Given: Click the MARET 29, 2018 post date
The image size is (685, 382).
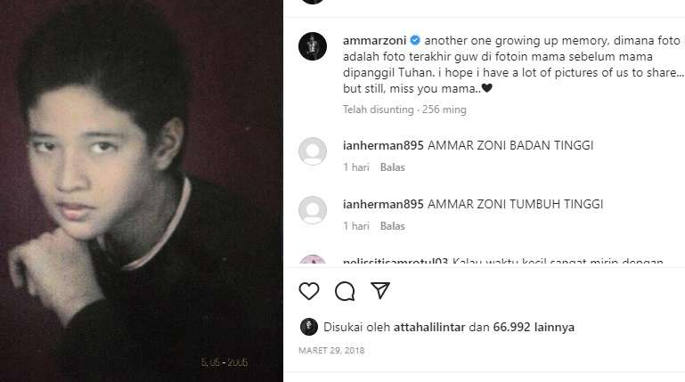Looking at the screenshot, I should pos(331,350).
